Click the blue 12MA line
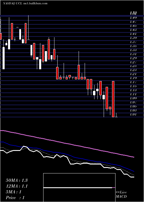 [67, 155]
